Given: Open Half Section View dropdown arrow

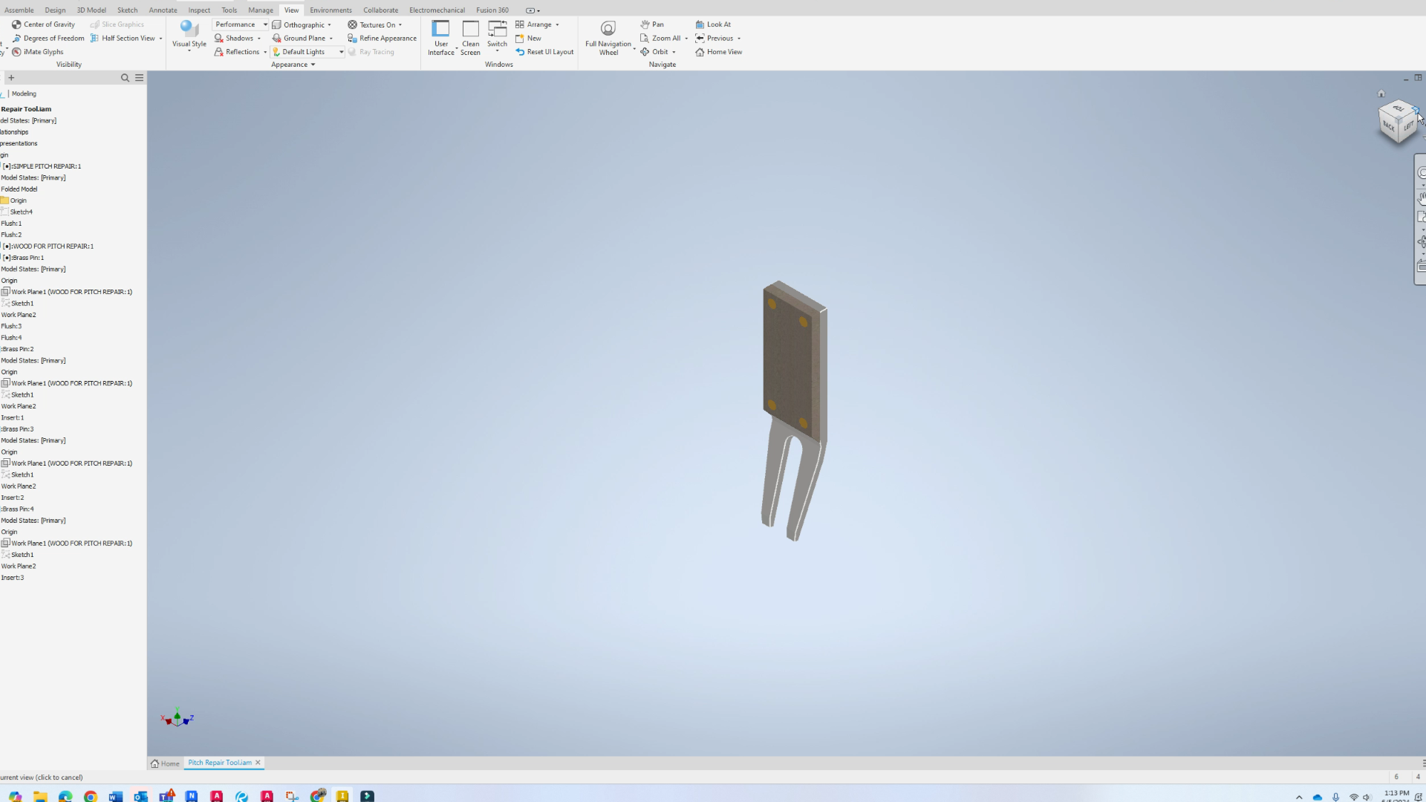Looking at the screenshot, I should pos(160,39).
